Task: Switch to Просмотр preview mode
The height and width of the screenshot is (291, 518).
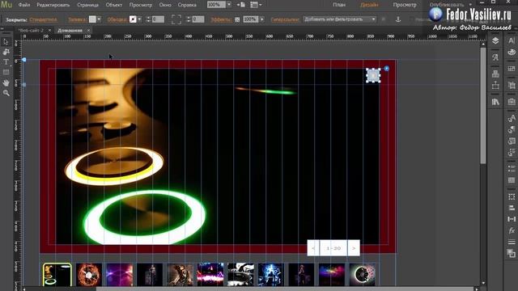Action: 405,5
